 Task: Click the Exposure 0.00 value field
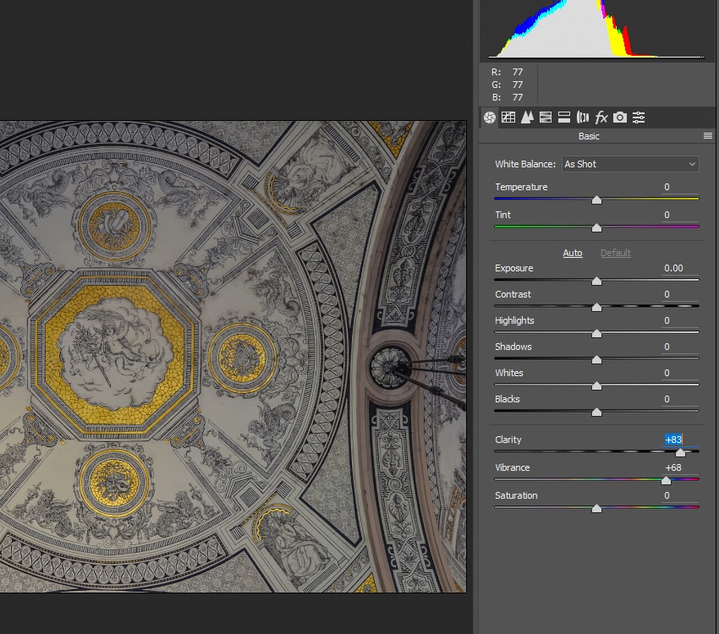[x=679, y=268]
